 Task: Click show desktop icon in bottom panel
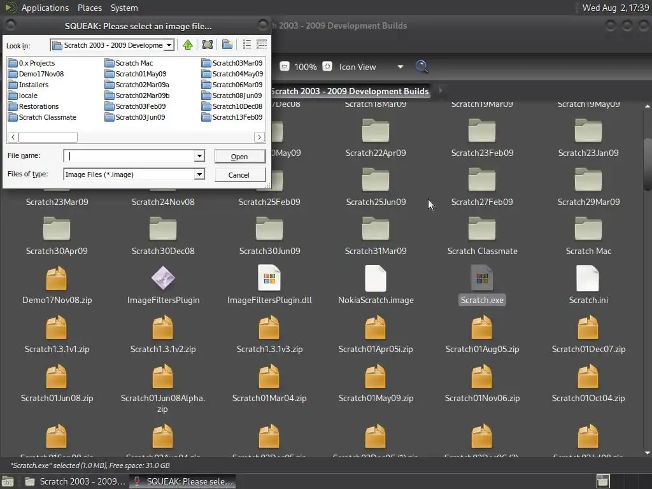point(8,481)
